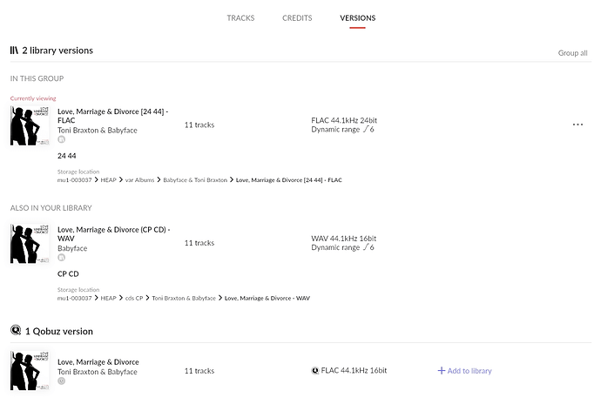Click the Love, Marriage & Divorce (CP CD) - WAV title

click(x=114, y=233)
